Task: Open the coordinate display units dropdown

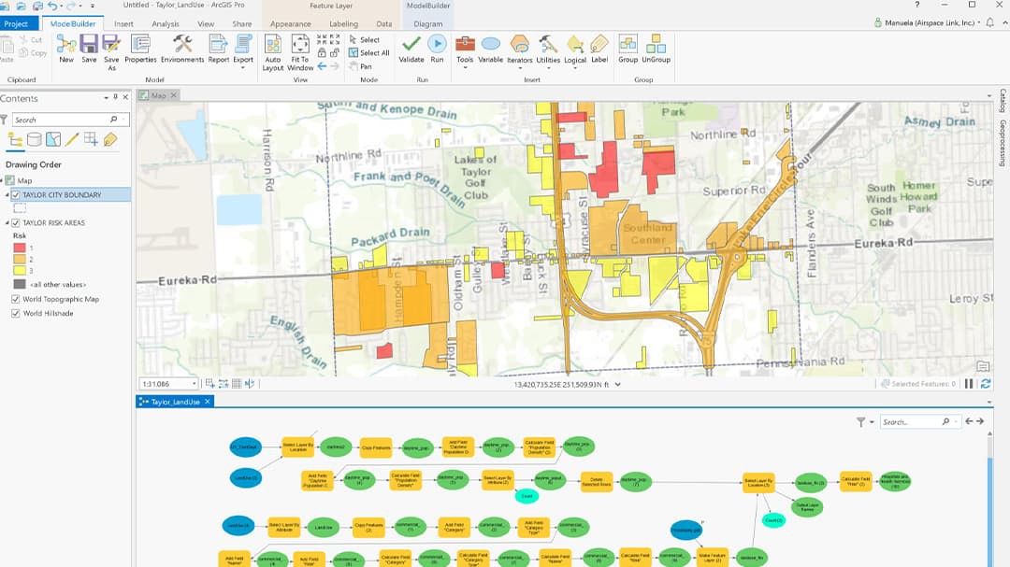Action: coord(618,384)
